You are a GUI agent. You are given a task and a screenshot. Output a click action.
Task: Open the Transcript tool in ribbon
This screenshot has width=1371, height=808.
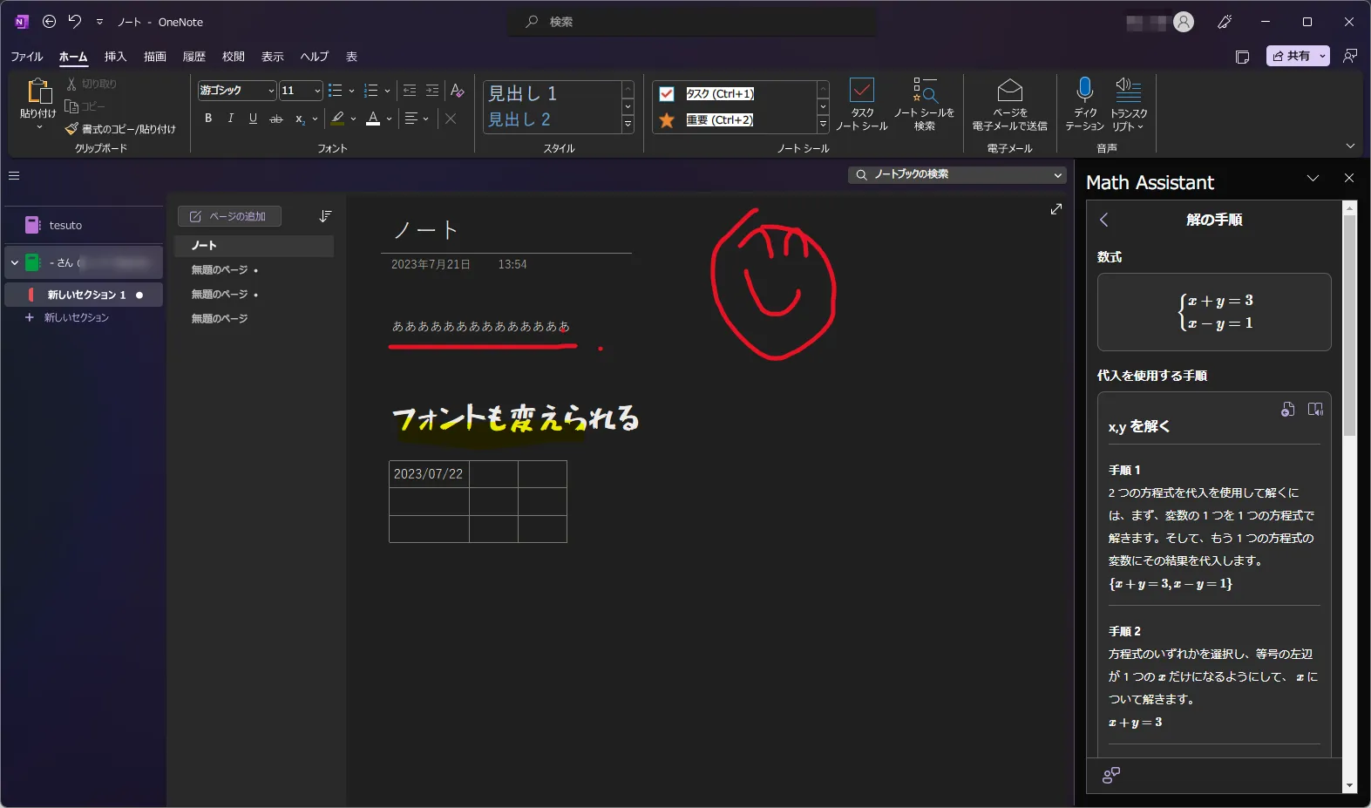[1128, 91]
